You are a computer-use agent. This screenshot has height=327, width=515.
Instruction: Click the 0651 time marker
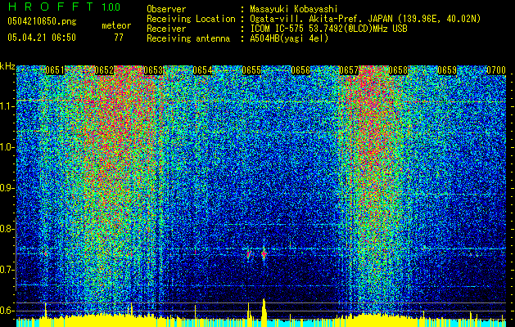point(55,70)
